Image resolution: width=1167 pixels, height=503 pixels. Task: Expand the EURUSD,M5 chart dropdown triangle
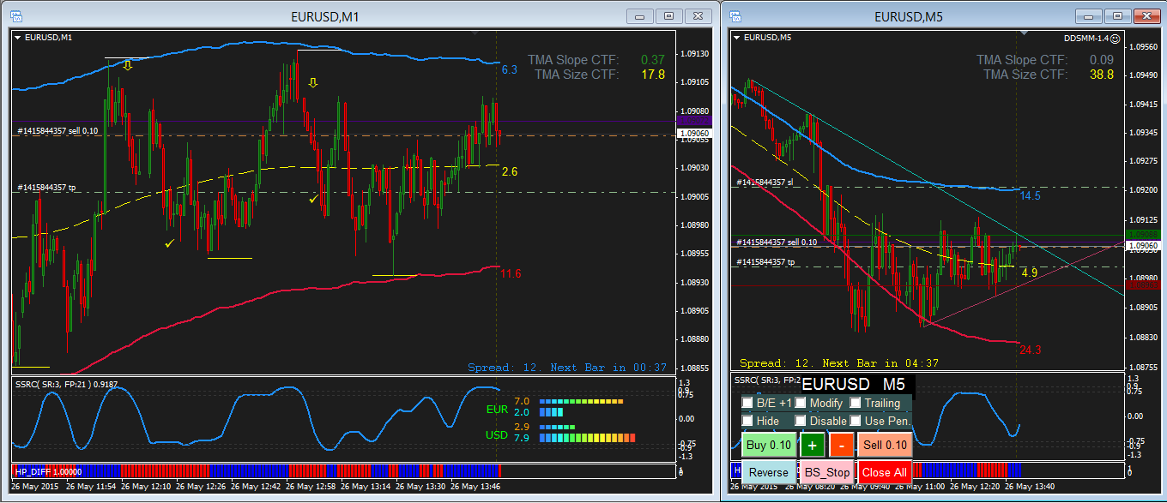pos(737,38)
